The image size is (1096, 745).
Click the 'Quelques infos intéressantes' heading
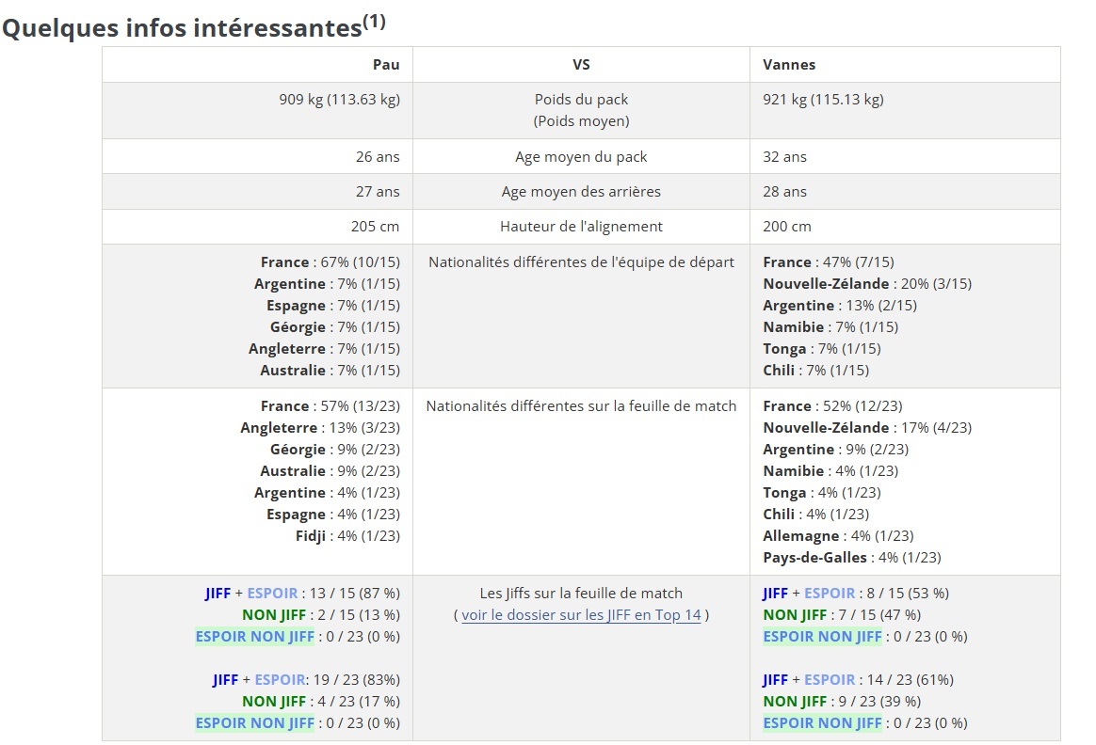182,28
